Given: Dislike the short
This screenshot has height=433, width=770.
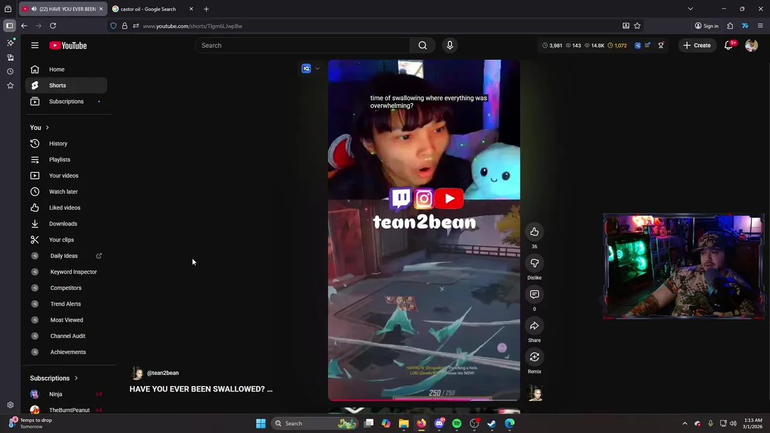Looking at the screenshot, I should coord(534,263).
